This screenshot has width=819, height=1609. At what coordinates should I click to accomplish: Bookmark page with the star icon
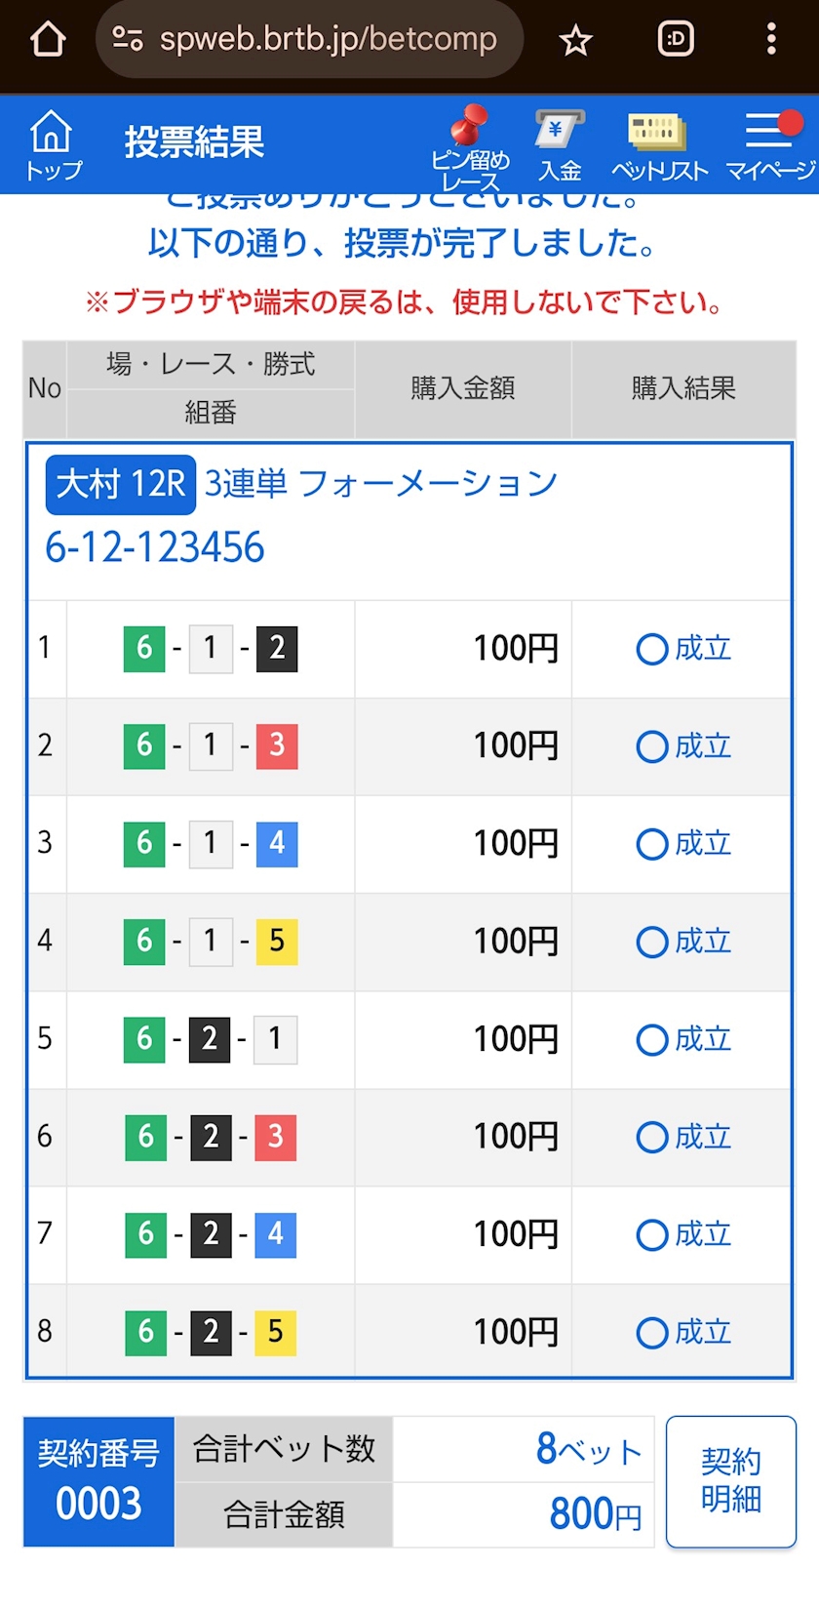point(575,40)
